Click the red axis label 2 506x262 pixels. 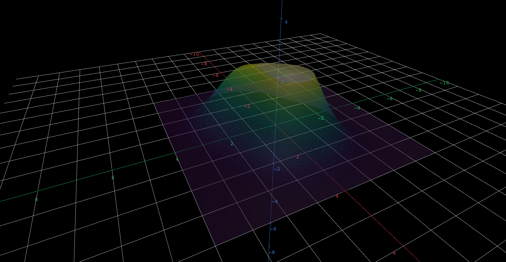coord(298,157)
